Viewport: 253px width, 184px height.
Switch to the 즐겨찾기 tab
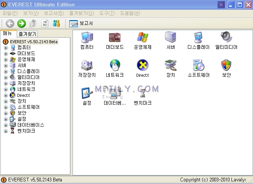tap(28, 34)
